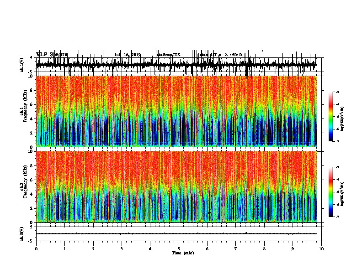
Task: Click the '-7' label on upper colorbar
Action: [x=337, y=141]
